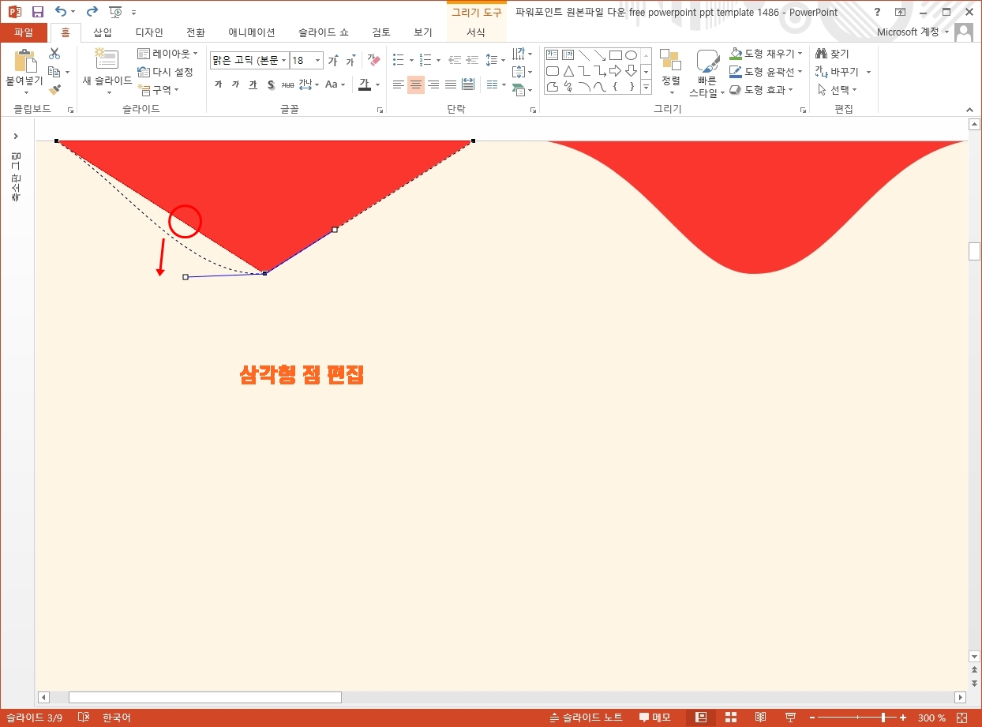Switch to the 슬라이드 쇼 tab
Screen dimensions: 982x727
(x=324, y=32)
